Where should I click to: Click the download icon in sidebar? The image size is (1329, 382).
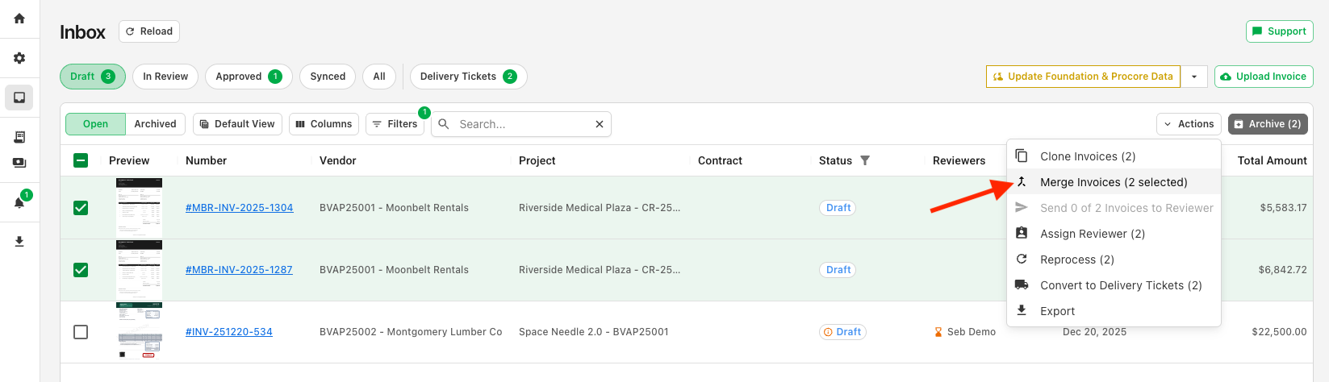pyautogui.click(x=19, y=241)
